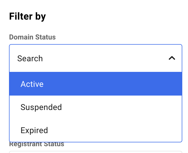The width and height of the screenshot is (188, 153).
Task: Click the Filter by heading
Action: click(x=28, y=17)
